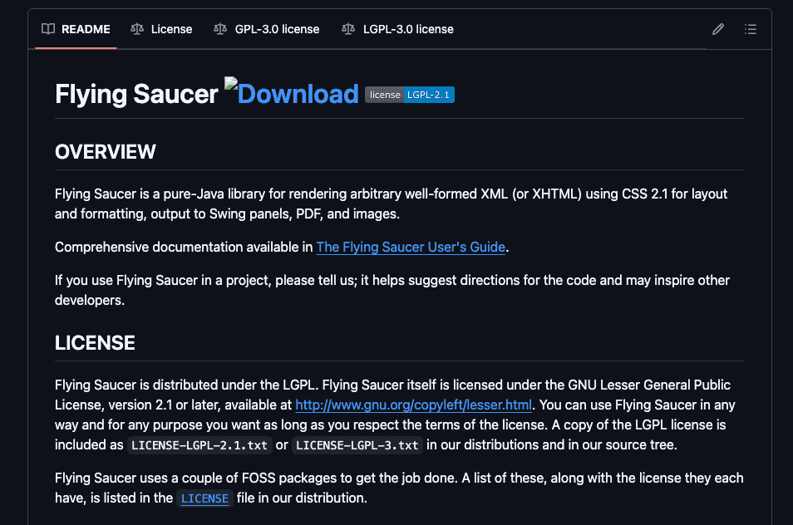Viewport: 793px width, 525px height.
Task: Switch to the License tab
Action: tap(171, 29)
